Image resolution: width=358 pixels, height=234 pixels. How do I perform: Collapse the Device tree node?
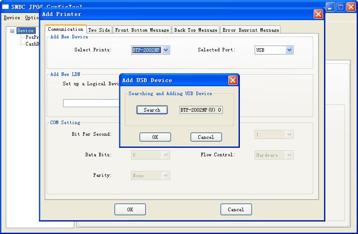coord(12,31)
